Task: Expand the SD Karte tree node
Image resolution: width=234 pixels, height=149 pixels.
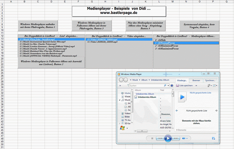Action: 120,123
